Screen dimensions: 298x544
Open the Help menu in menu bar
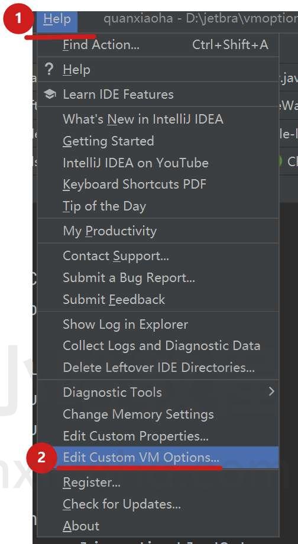tap(57, 19)
